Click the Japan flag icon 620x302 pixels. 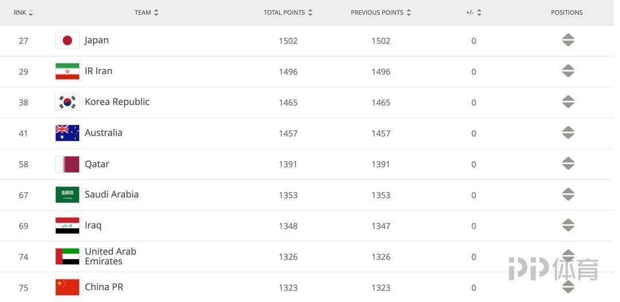click(67, 41)
